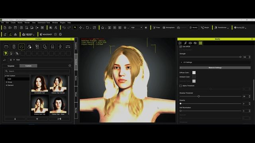
Task: Open the Motion runner tab icon in Modify
Action: click(185, 43)
